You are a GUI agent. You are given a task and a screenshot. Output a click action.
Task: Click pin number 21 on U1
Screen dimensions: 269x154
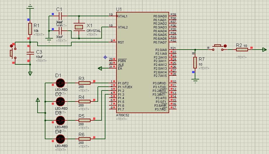click(x=174, y=48)
